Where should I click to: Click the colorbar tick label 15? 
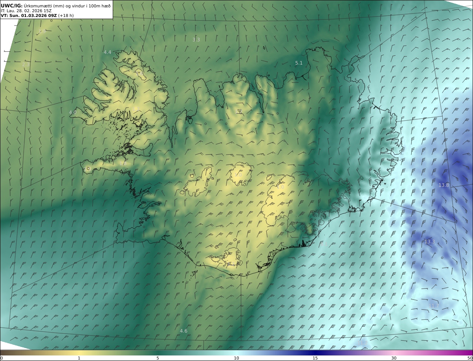[315, 358]
